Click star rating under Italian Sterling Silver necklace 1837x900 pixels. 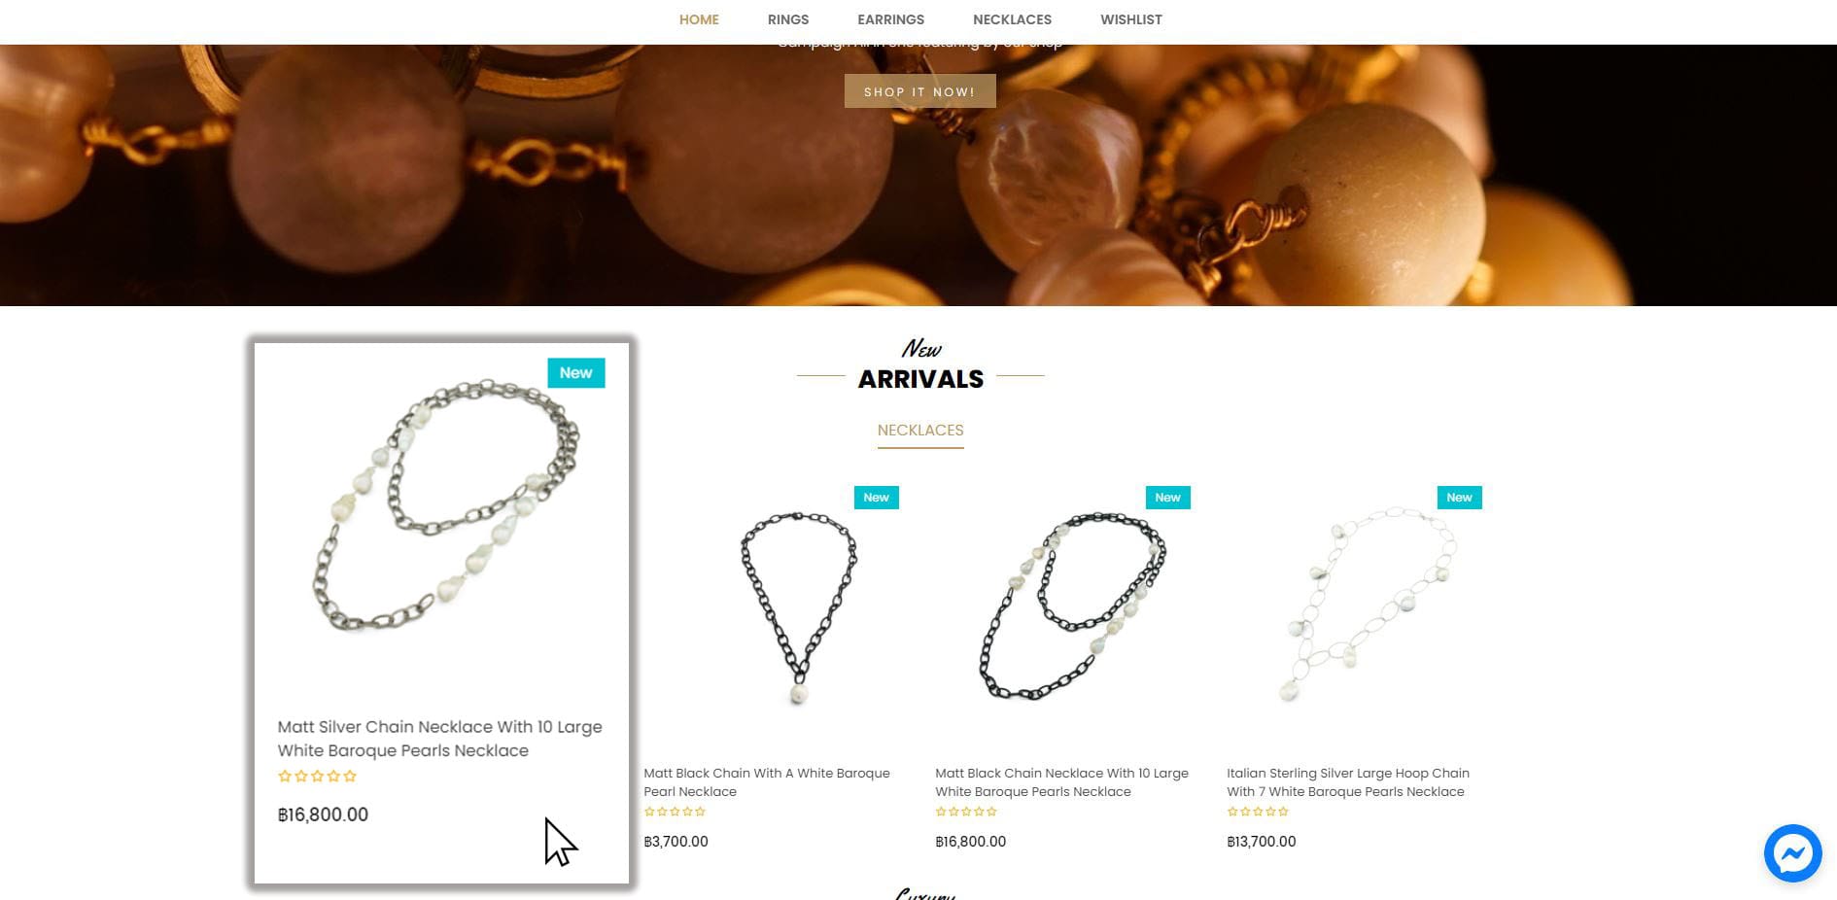click(x=1258, y=812)
